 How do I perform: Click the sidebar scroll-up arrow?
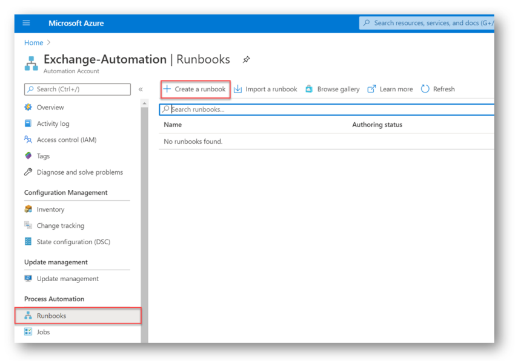[145, 103]
